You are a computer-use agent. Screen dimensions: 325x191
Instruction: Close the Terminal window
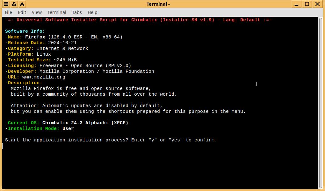(x=318, y=4)
